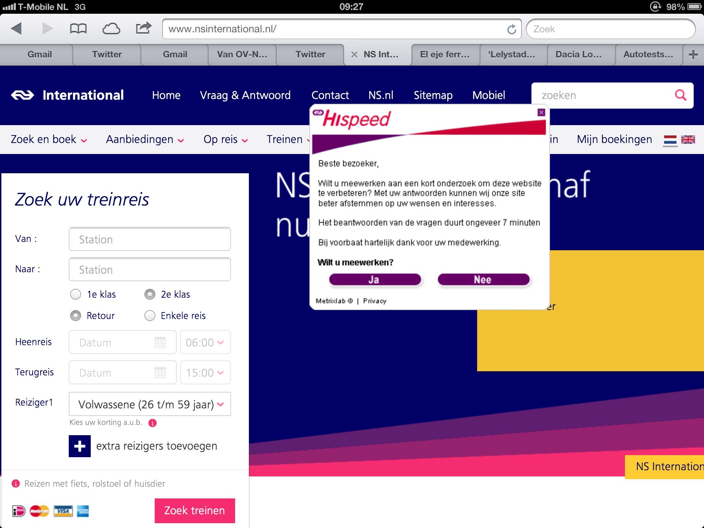
Task: Add a new tab with the plus icon
Action: click(x=693, y=54)
